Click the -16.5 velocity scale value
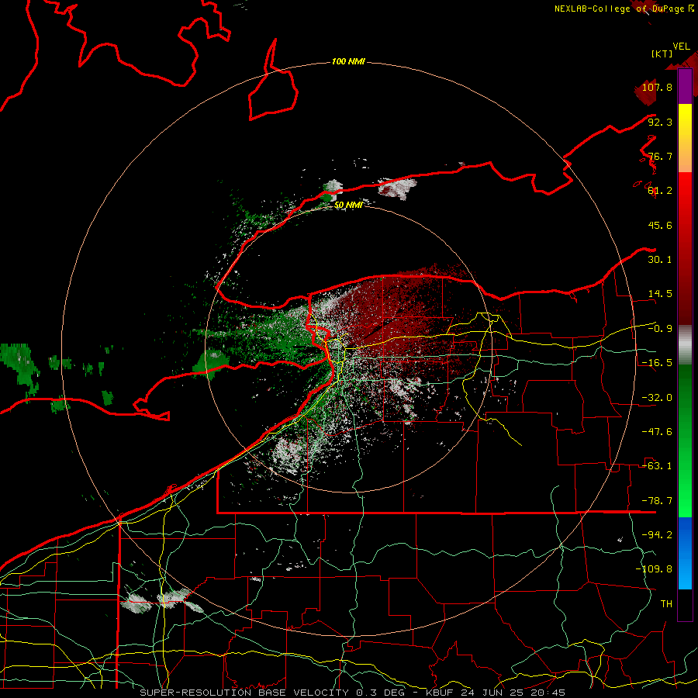The image size is (698, 698). pyautogui.click(x=657, y=362)
